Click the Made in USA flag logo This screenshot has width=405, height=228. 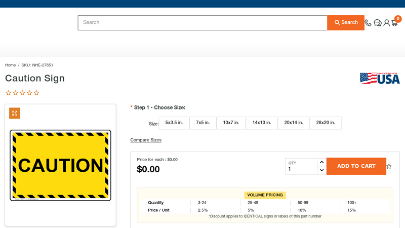coord(380,79)
